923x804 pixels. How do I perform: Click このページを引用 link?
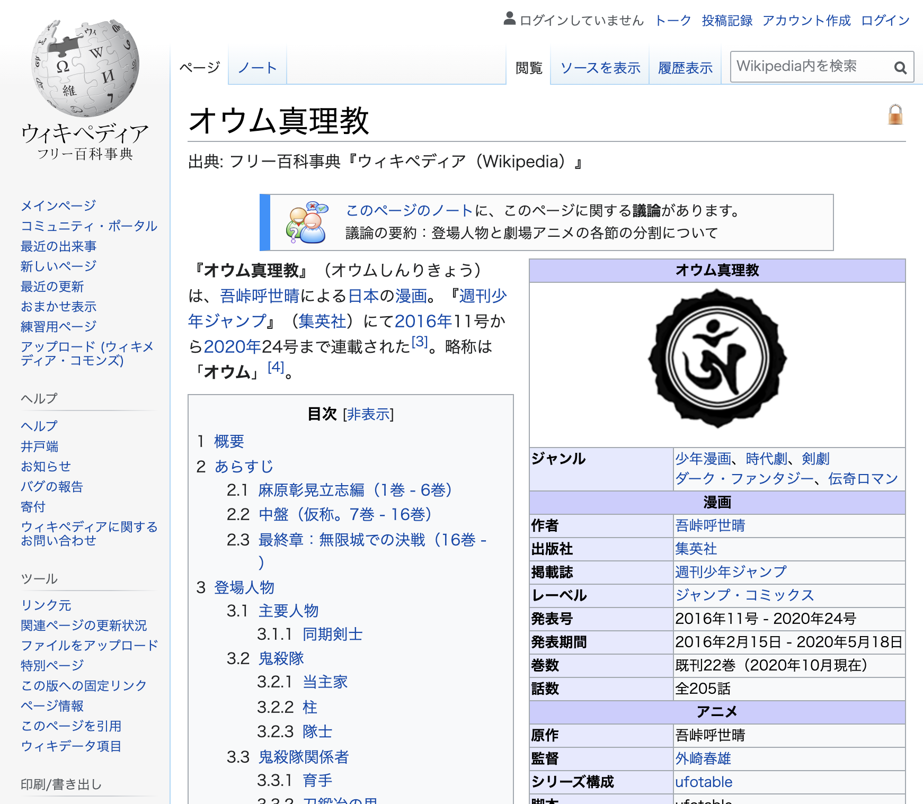tap(71, 726)
